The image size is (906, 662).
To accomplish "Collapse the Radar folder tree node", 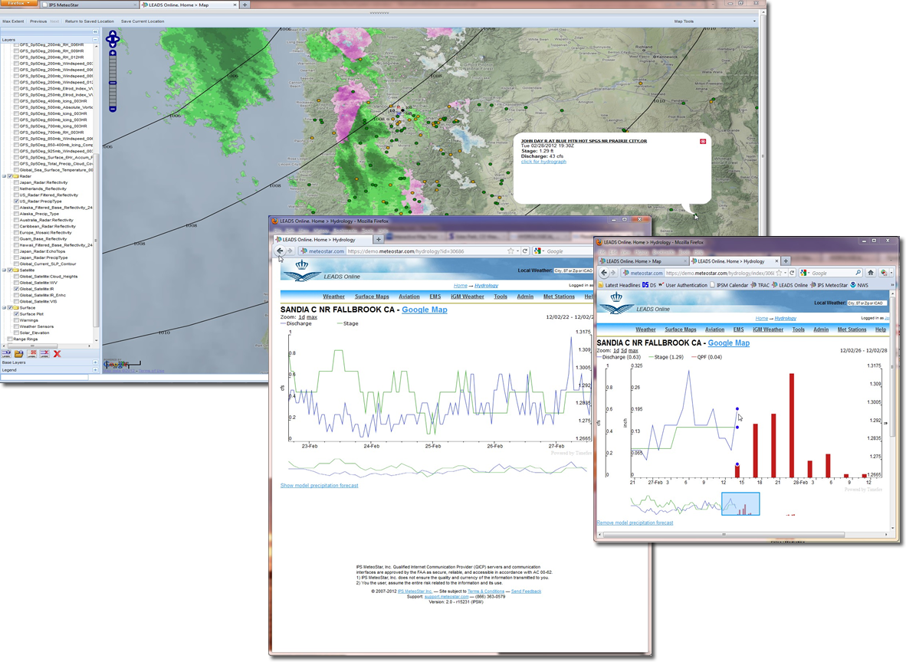I will [4, 176].
